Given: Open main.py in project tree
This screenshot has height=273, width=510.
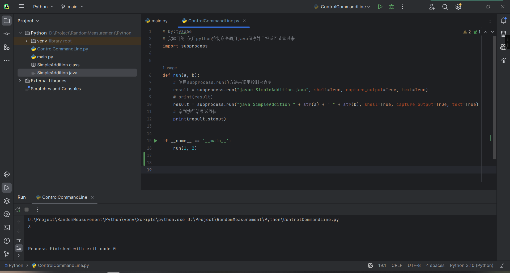Looking at the screenshot, I should click(x=45, y=57).
